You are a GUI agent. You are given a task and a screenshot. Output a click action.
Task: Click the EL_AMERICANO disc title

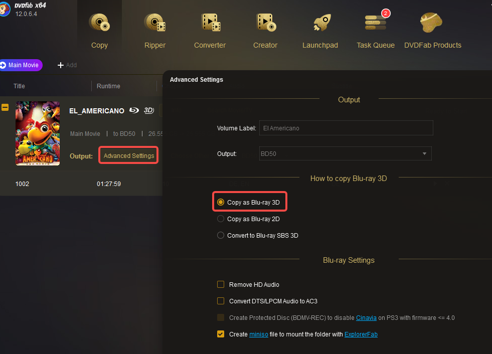[97, 111]
